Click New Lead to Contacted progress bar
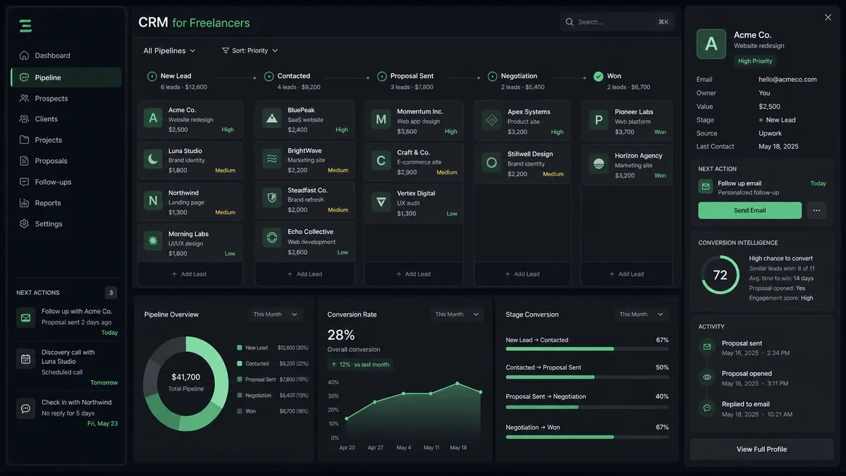The width and height of the screenshot is (846, 476). (587, 349)
